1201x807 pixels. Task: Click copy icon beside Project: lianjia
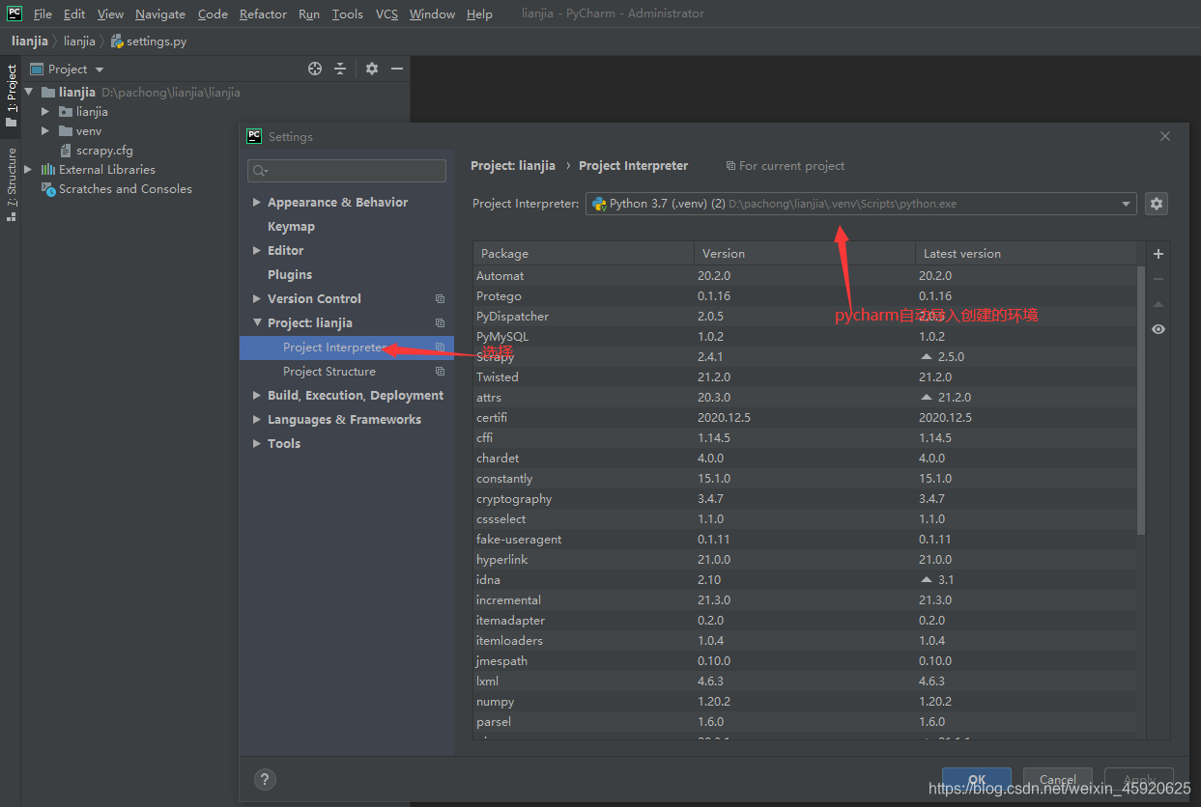coord(440,323)
